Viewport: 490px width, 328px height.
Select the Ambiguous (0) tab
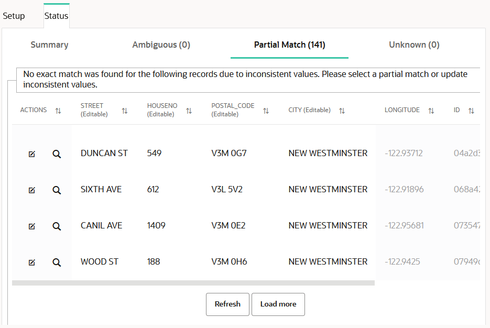click(x=161, y=45)
